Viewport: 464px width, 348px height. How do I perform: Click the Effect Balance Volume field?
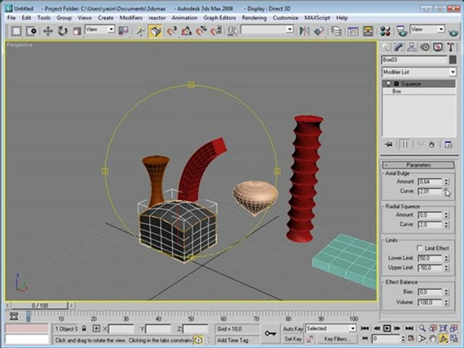tap(430, 302)
